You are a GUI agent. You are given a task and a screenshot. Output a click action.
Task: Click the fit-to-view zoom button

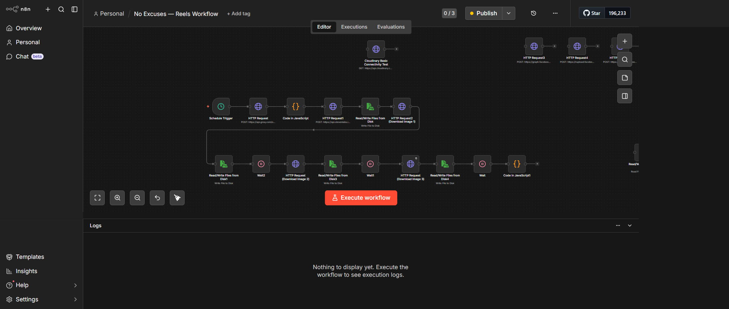(97, 198)
